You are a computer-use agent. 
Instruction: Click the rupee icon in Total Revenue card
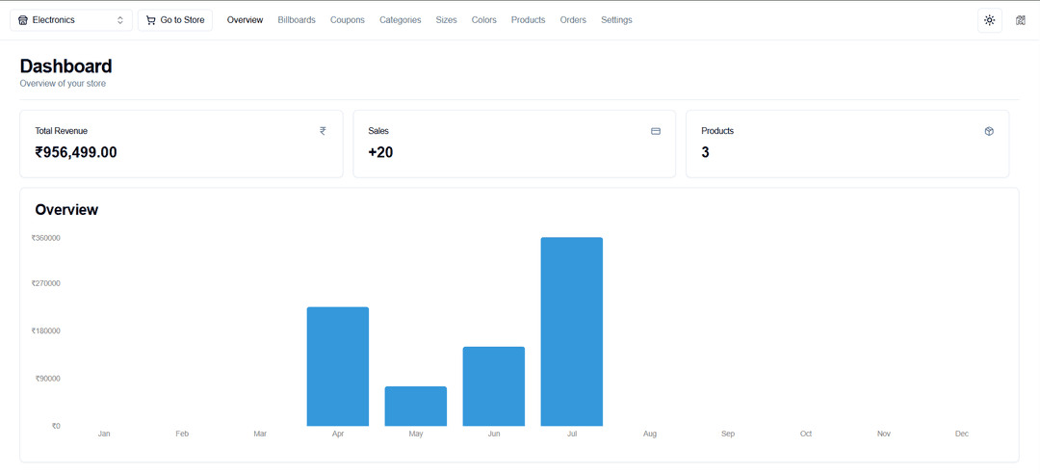(x=323, y=131)
